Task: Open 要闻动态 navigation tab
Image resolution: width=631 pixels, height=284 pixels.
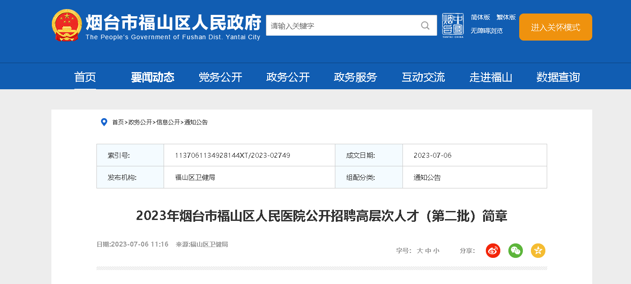Action: click(153, 77)
